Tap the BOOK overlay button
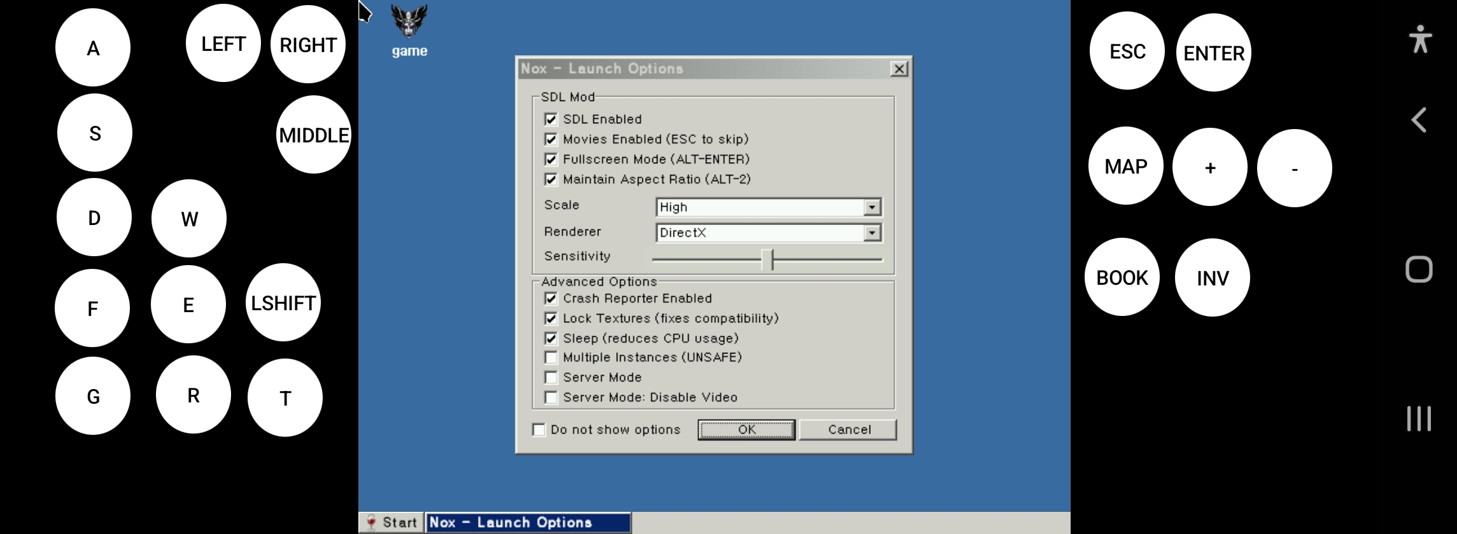 (1122, 277)
